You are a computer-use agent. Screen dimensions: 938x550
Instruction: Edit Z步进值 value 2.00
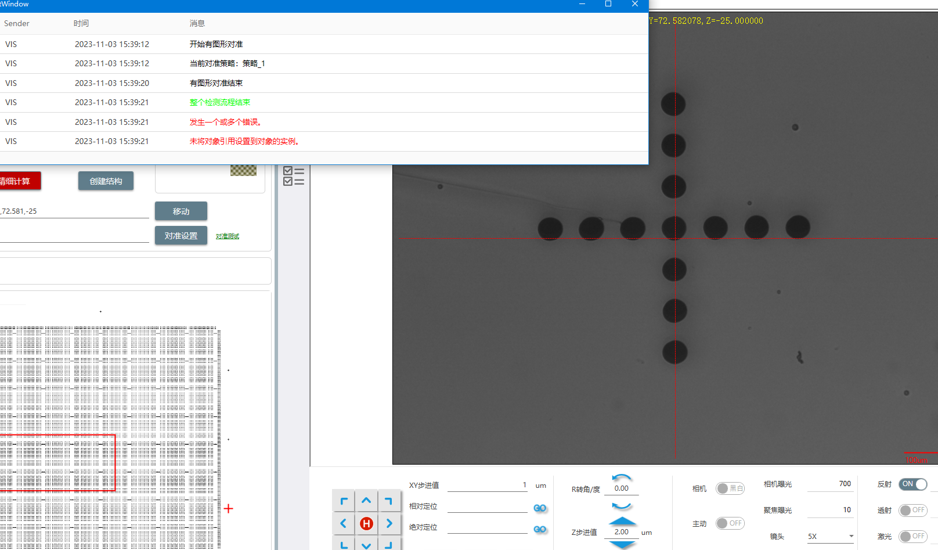coord(622,532)
